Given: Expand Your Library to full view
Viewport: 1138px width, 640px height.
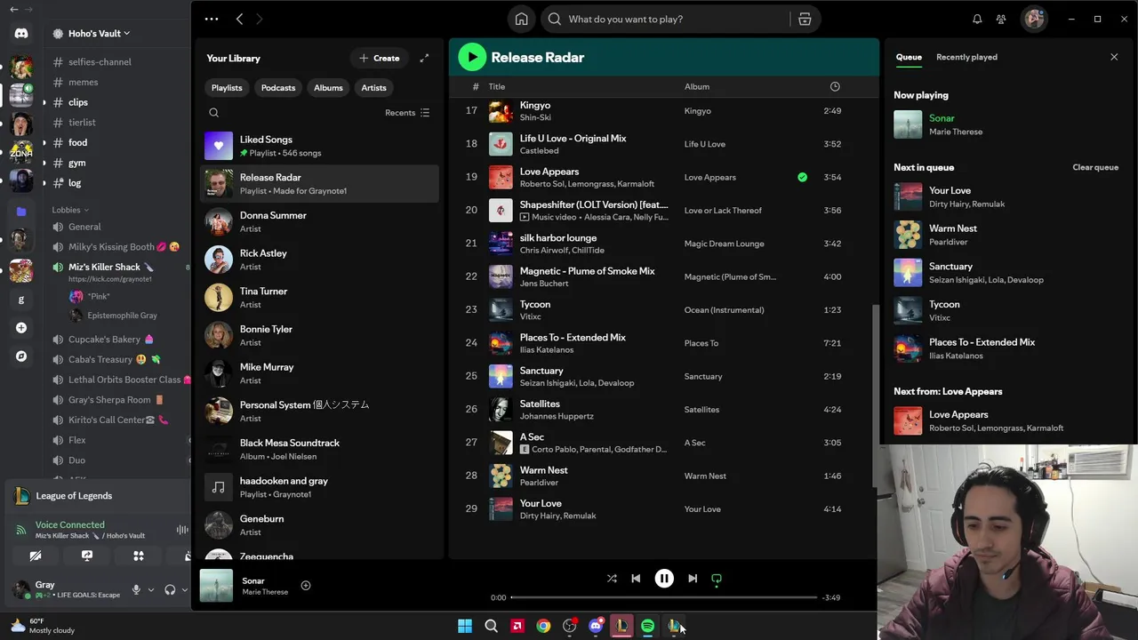Looking at the screenshot, I should click(x=424, y=58).
